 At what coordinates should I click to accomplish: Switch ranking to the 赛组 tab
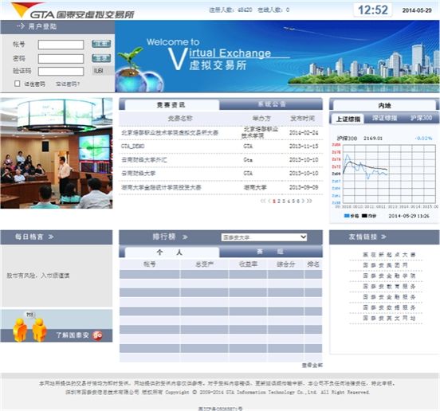[271, 252]
